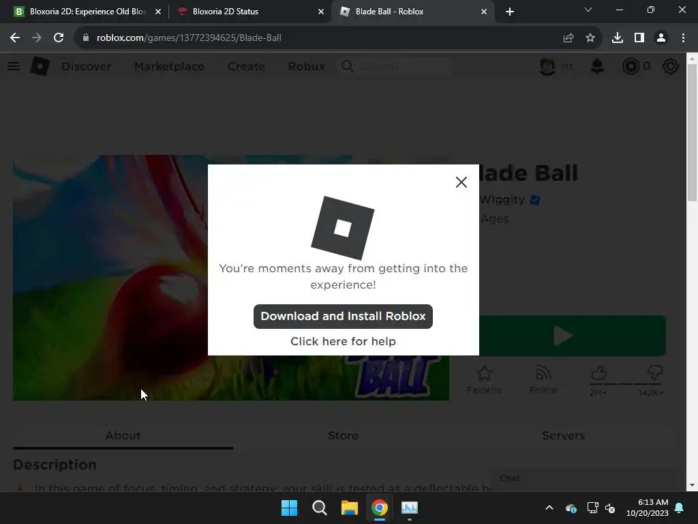Open the Click here for help link
Screen dimensions: 698x524
pos(343,341)
